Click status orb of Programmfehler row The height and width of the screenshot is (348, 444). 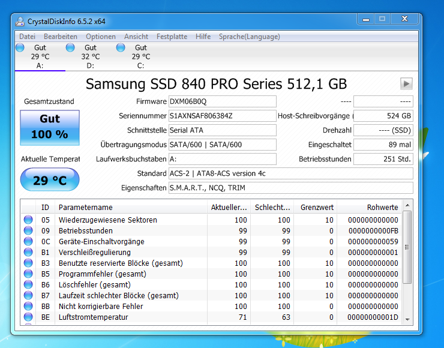[28, 274]
